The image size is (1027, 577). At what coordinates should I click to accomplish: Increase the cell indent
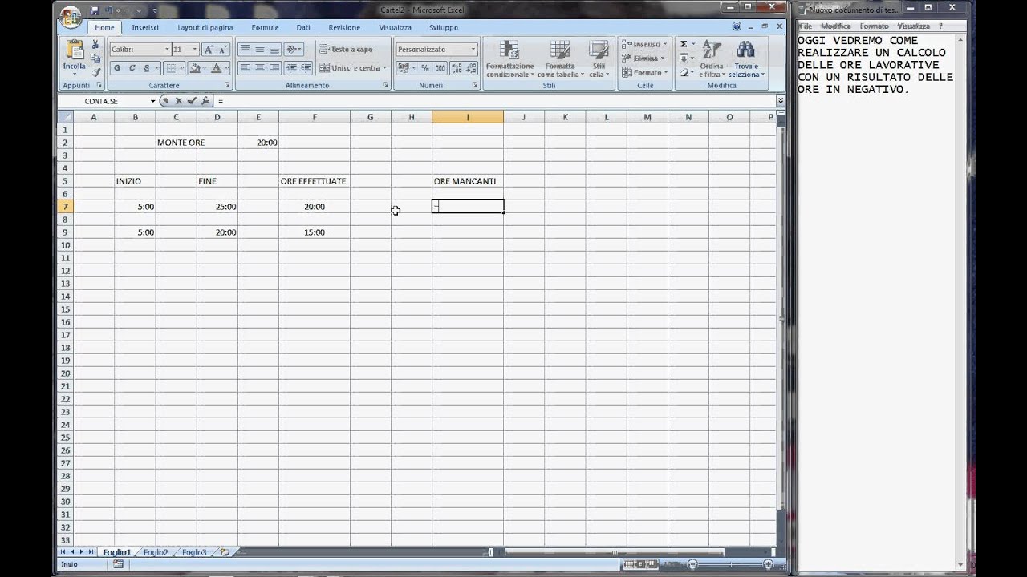tap(306, 68)
